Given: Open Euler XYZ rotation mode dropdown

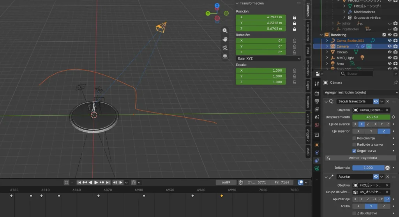Looking at the screenshot, I should pyautogui.click(x=268, y=58).
